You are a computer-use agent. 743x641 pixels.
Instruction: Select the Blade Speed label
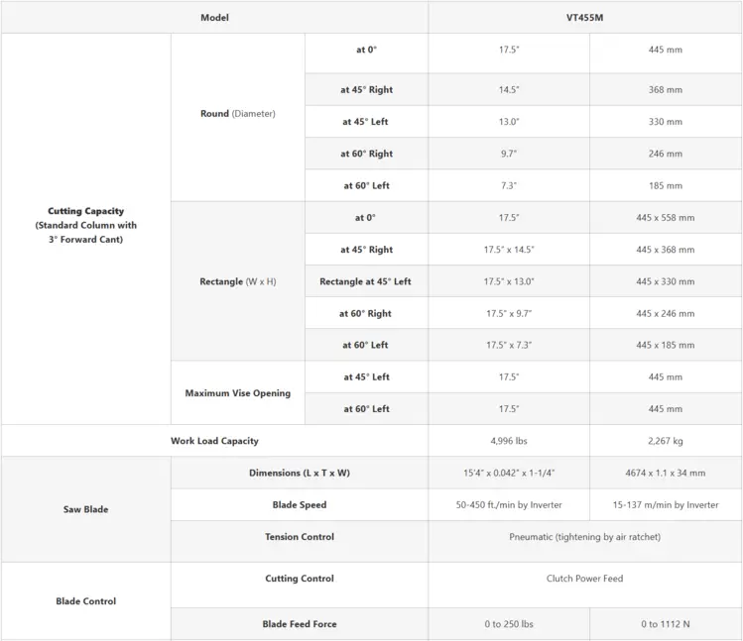[300, 504]
